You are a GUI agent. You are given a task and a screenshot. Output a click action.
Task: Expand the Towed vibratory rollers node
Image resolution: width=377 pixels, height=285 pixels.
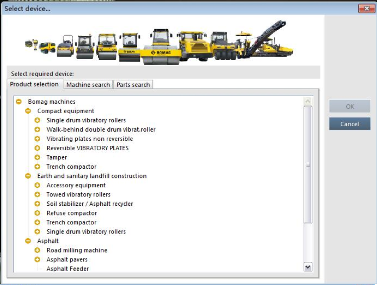(37, 194)
